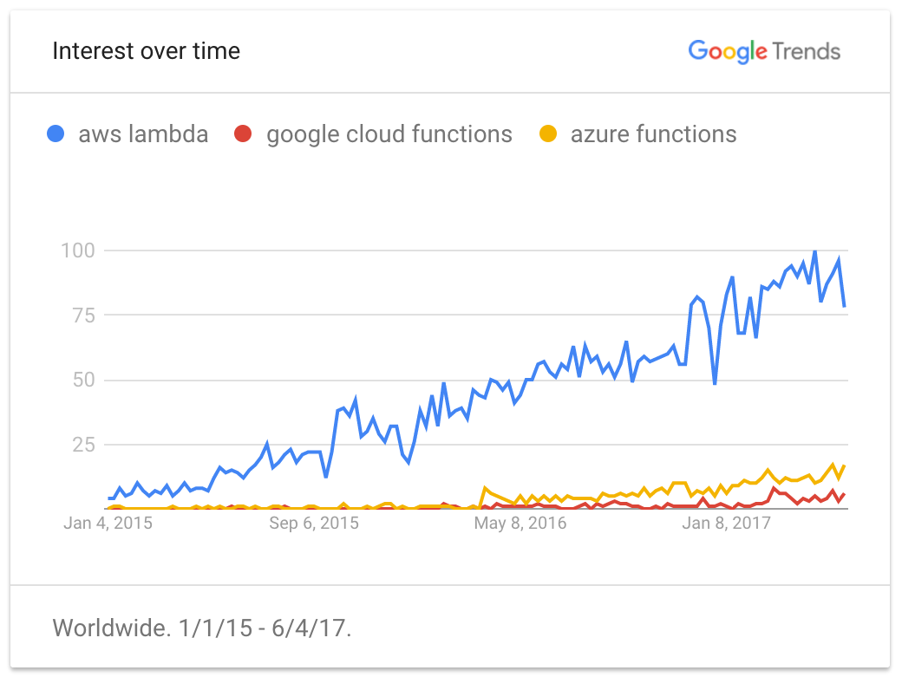902x690 pixels.
Task: Select the aws lambda legend label
Action: tap(143, 135)
